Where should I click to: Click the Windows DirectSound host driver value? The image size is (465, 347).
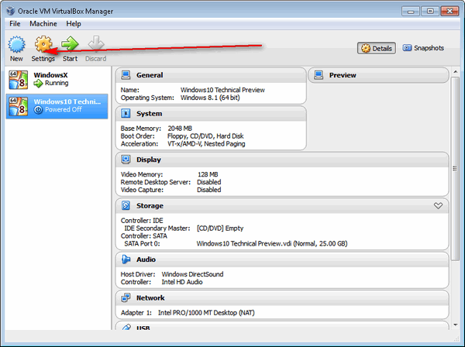click(192, 274)
